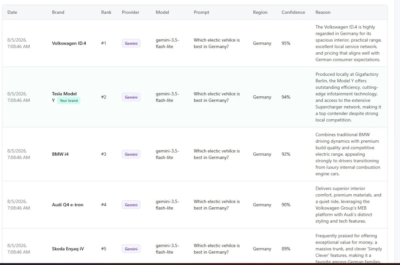Click the date cell in Audi Q4 e-tron row
Image resolution: width=400 pixels, height=265 pixels.
(18, 205)
